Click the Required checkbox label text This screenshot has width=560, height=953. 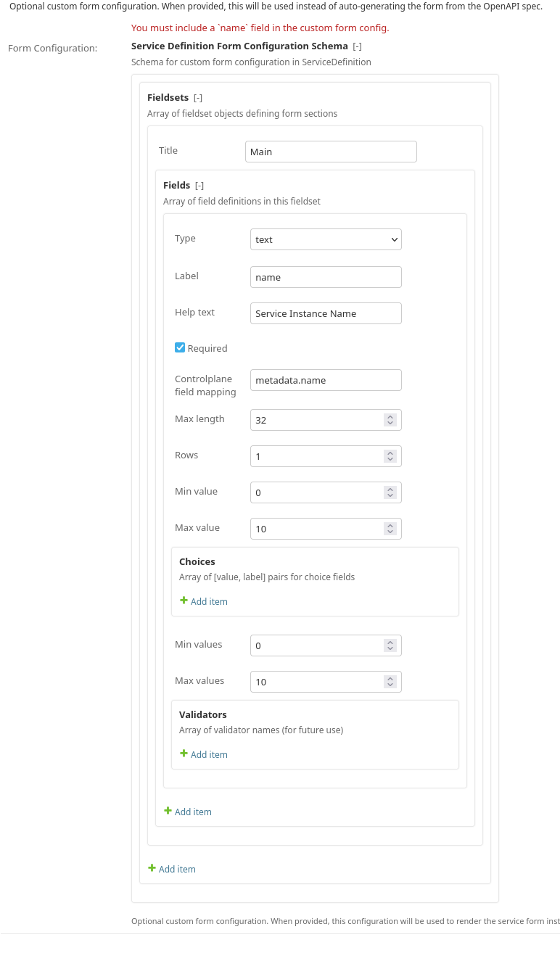pos(207,348)
